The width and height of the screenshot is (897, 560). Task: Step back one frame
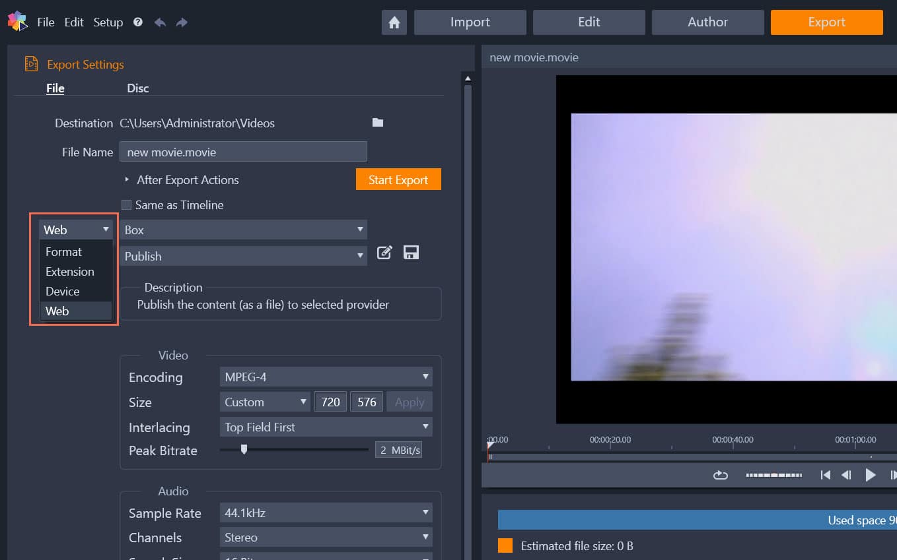click(846, 475)
